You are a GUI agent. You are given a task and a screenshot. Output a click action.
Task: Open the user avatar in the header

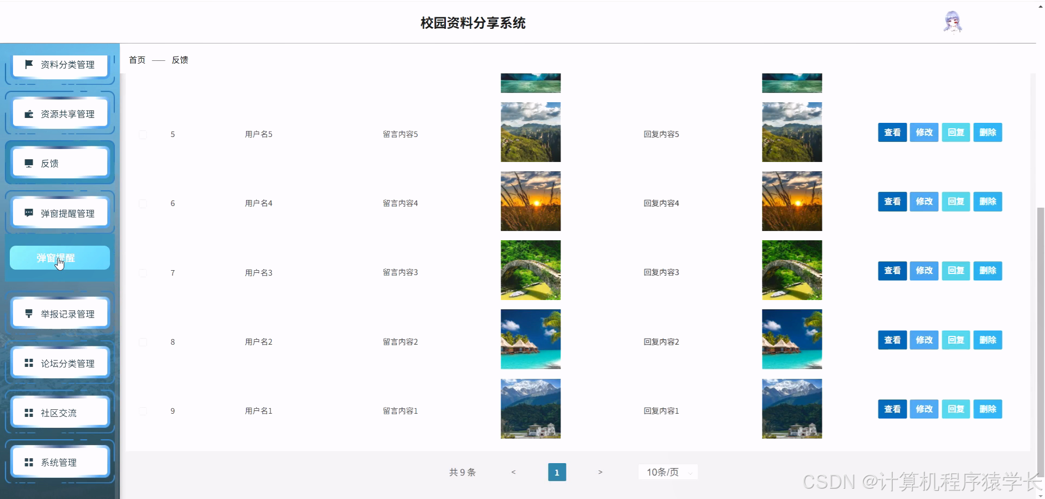[952, 22]
